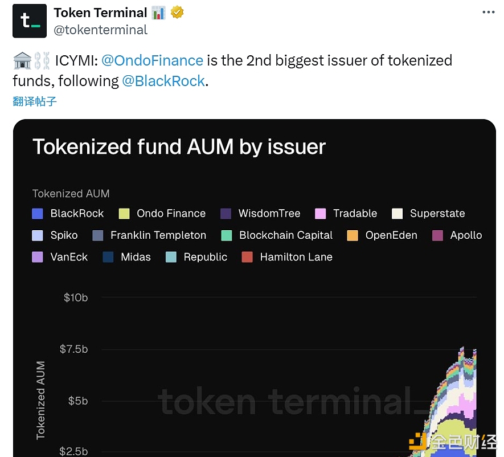Click the Apollo legend swatch
The width and height of the screenshot is (504, 457).
click(x=437, y=235)
